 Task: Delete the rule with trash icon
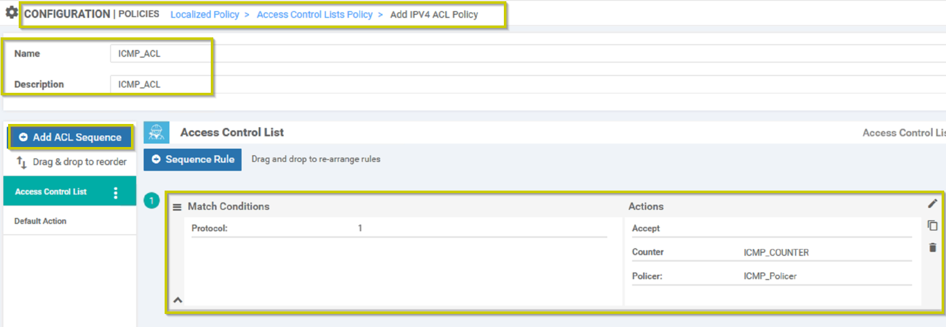[932, 247]
